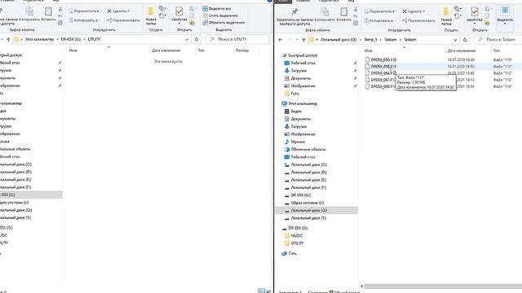Screen dimensions: 522x293
Task: Click Deselect all in left window ribbon
Action: click(220, 15)
